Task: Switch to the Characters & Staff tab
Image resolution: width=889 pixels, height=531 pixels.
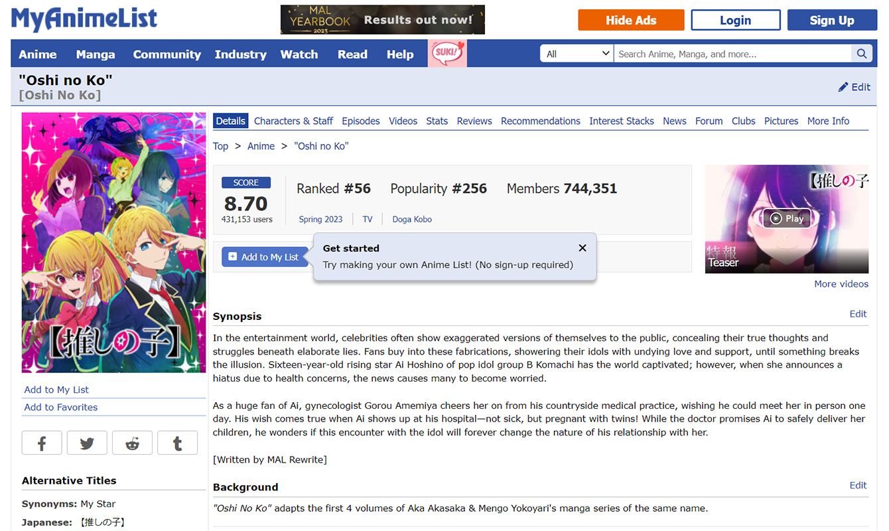Action: point(293,121)
